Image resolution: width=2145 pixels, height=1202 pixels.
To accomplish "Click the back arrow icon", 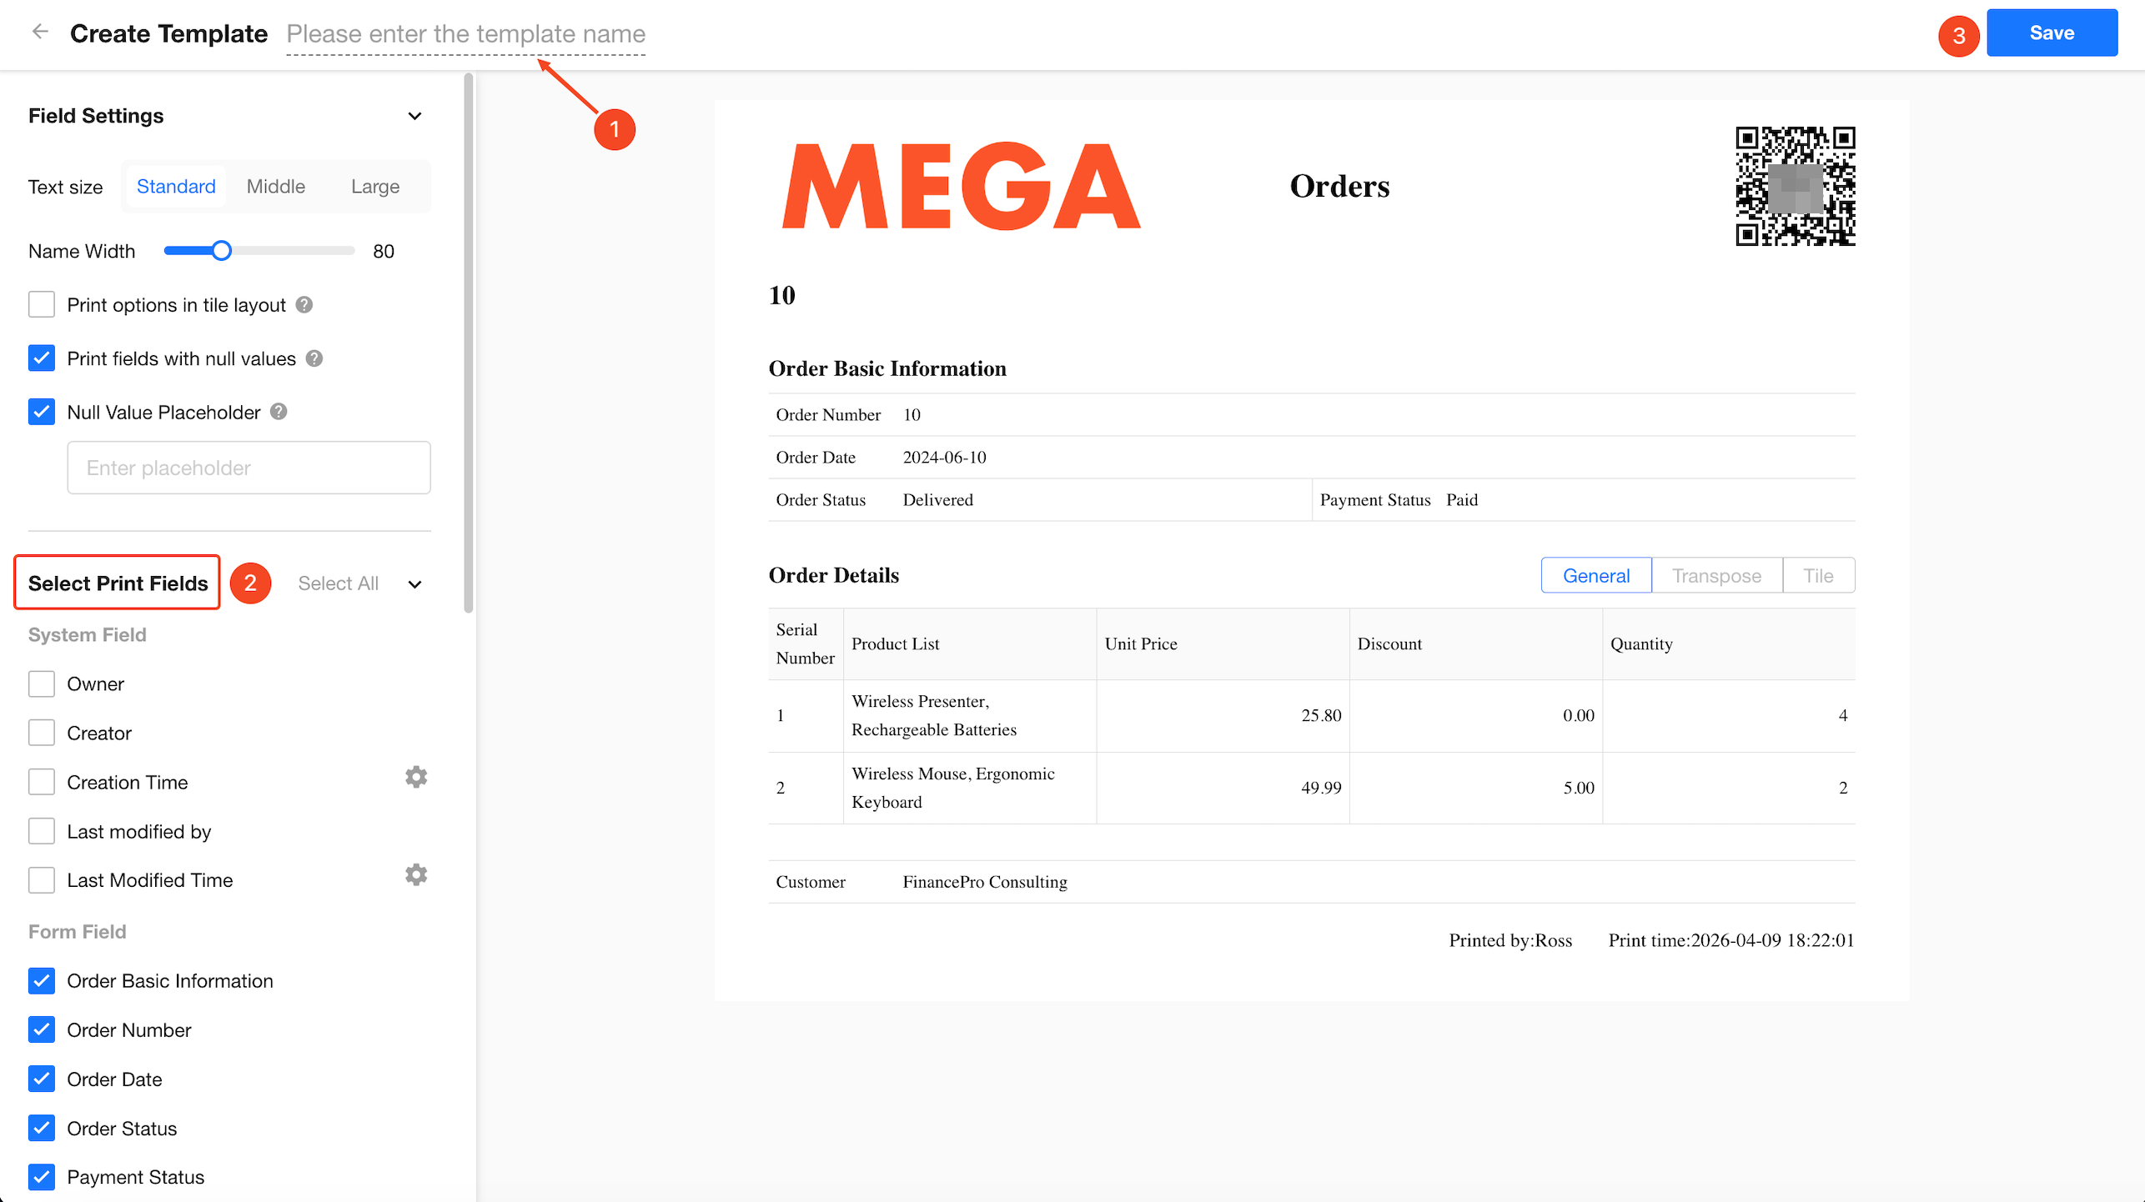I will click(39, 33).
